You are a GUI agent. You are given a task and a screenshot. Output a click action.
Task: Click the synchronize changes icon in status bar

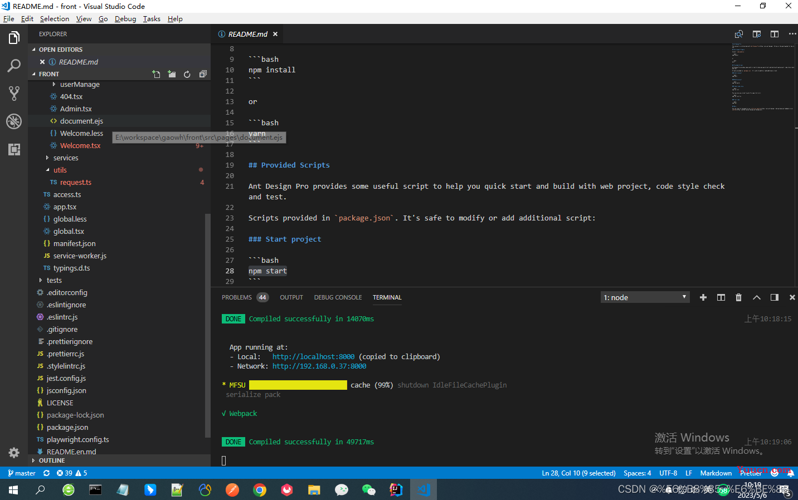point(46,473)
